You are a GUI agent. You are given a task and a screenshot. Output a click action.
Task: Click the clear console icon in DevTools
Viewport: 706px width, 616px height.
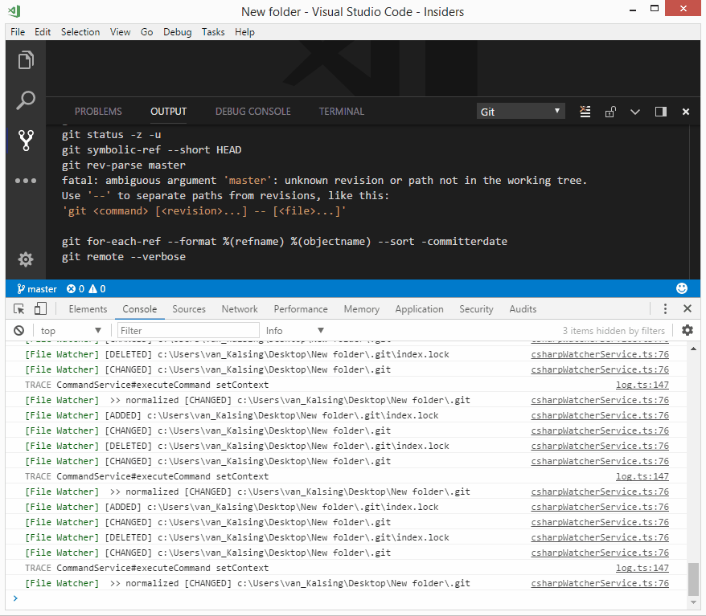click(x=18, y=329)
